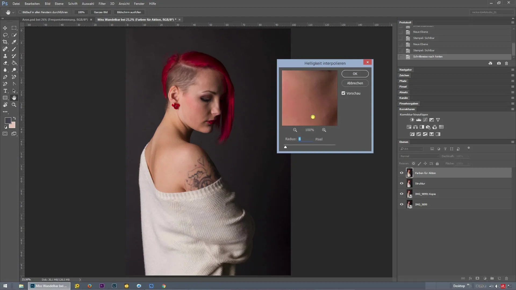Select the Brush tool
Viewport: 516px width, 290px height.
coord(14,49)
